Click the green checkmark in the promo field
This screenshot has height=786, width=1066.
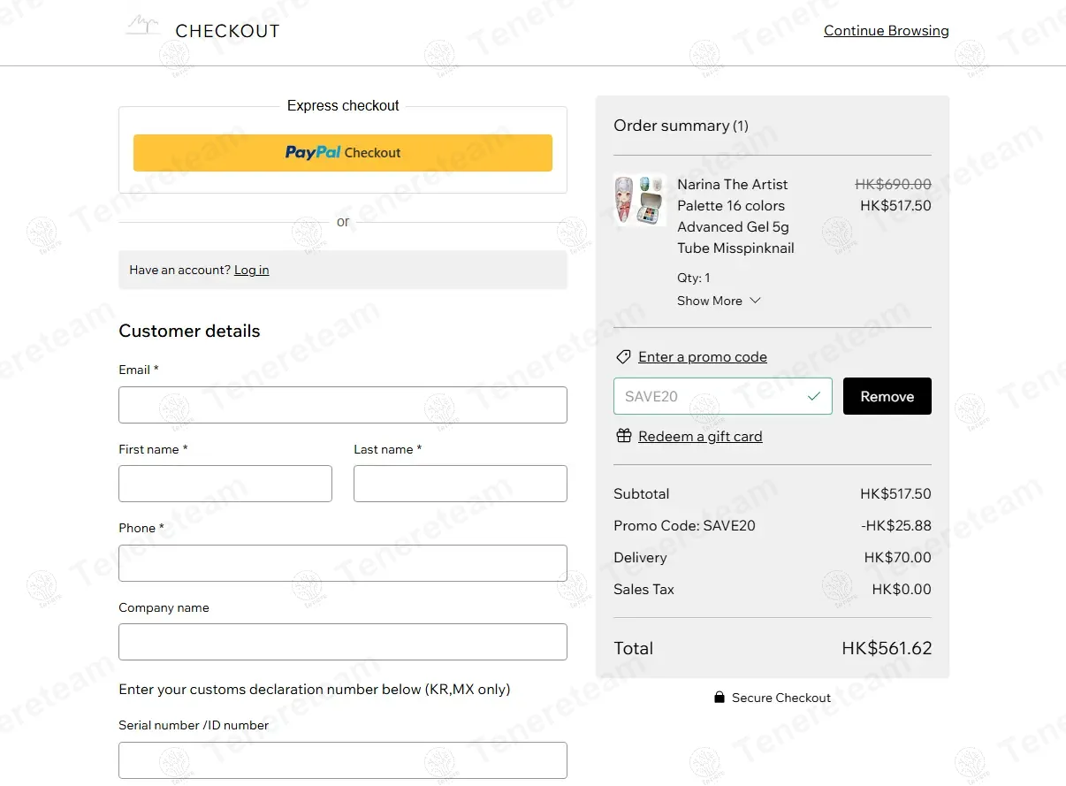coord(814,396)
